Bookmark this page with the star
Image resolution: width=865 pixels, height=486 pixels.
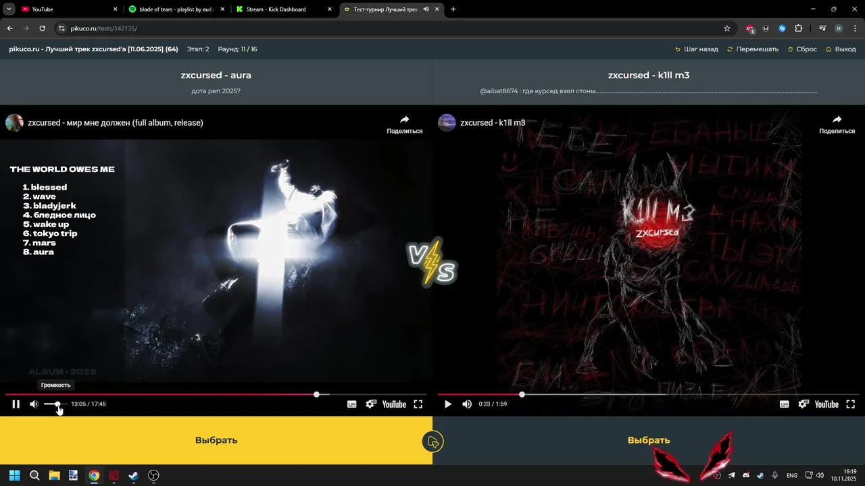pyautogui.click(x=727, y=28)
